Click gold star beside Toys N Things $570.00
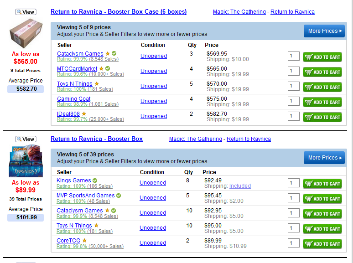 click(97, 83)
